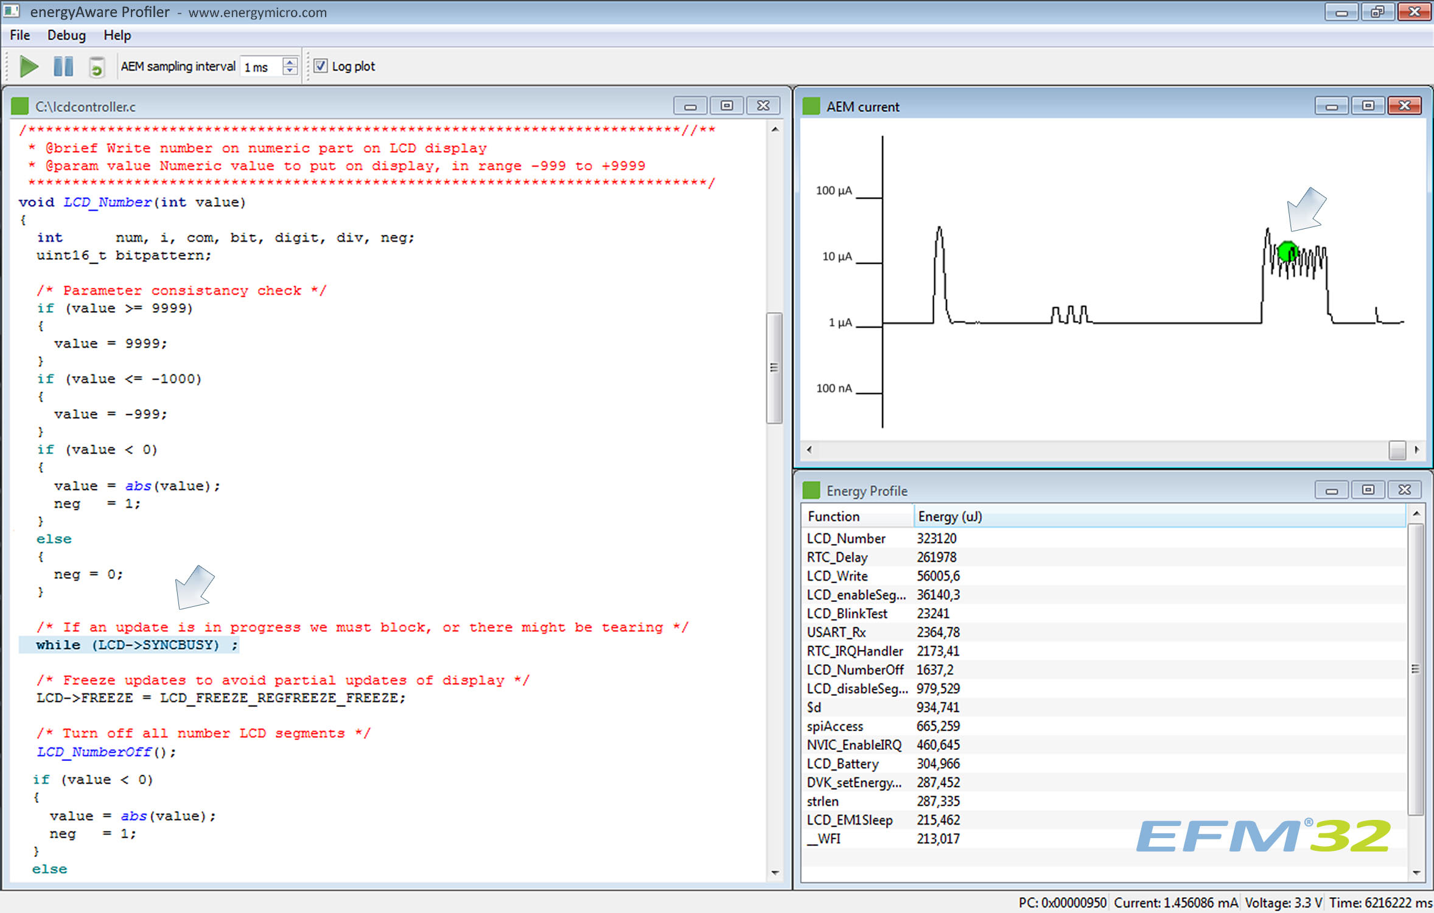
Task: Sort by the Energy (uJ) column header
Action: [950, 516]
